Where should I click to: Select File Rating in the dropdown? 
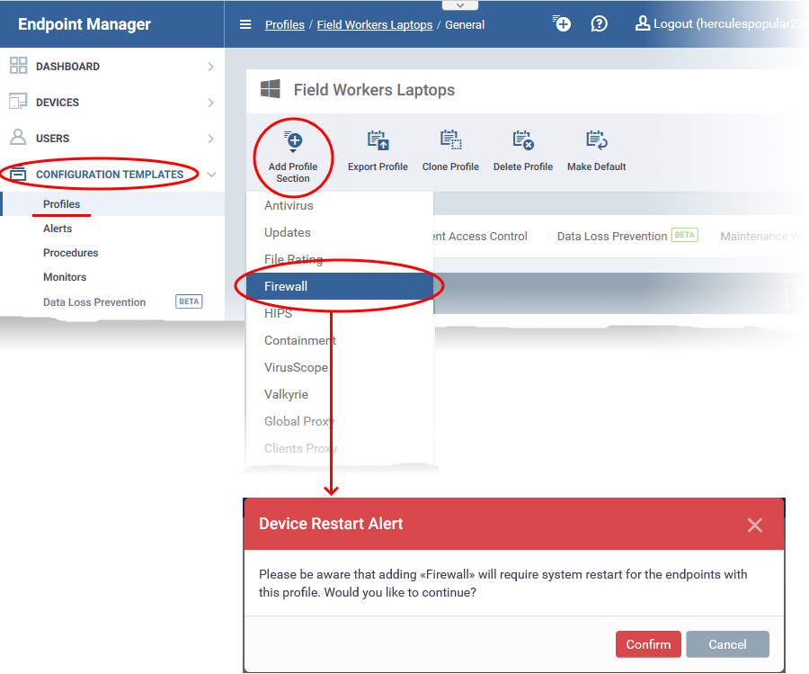pyautogui.click(x=340, y=259)
